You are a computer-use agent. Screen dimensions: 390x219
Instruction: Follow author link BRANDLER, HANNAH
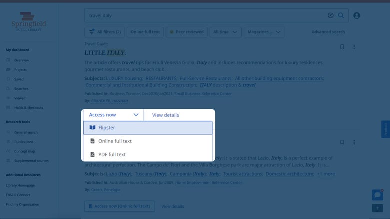(110, 101)
